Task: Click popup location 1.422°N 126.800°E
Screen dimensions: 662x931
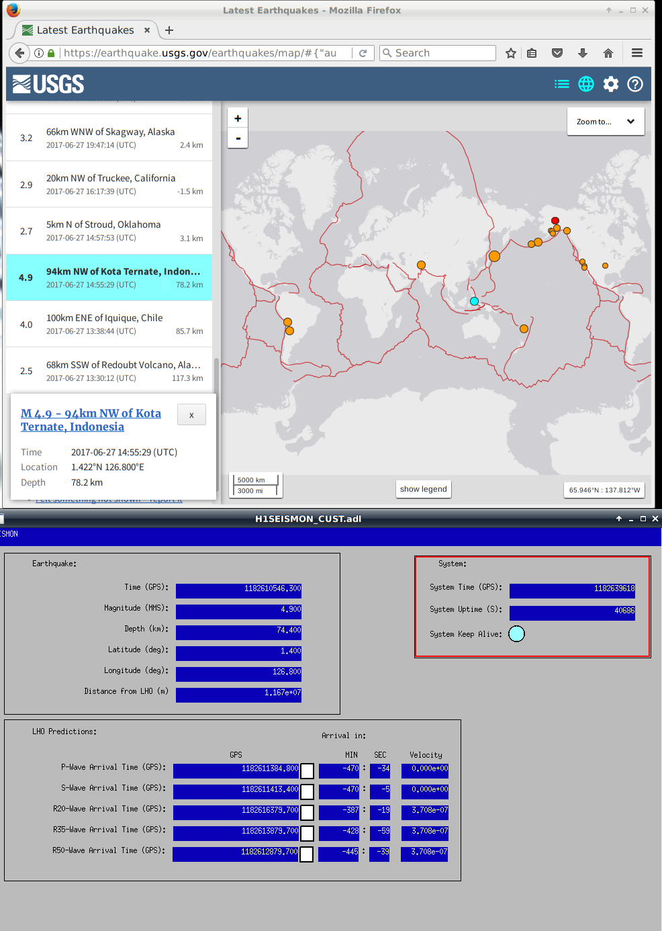Action: (x=107, y=467)
